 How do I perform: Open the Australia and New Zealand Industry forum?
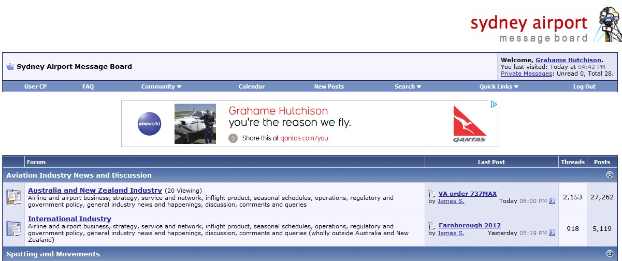click(x=95, y=190)
